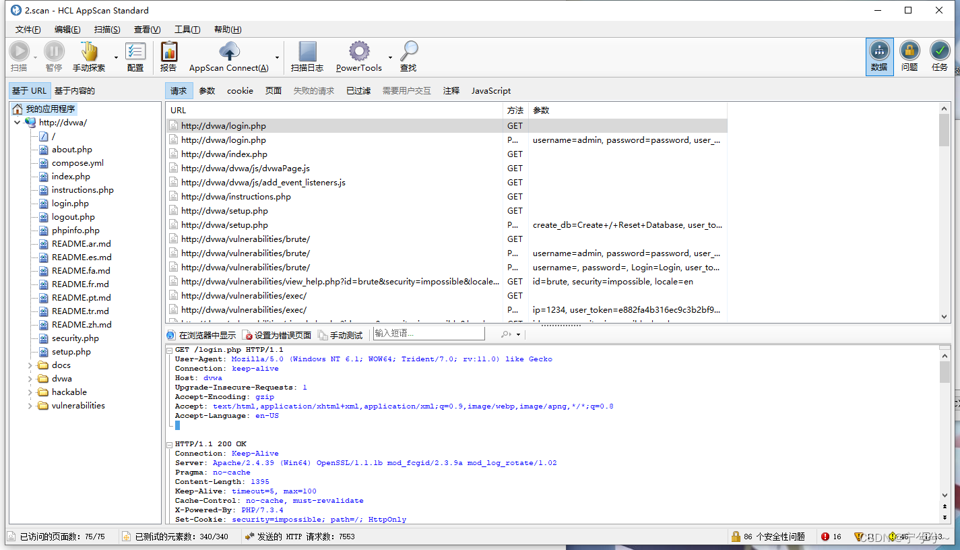Open the 文件(F) menu

click(x=28, y=30)
